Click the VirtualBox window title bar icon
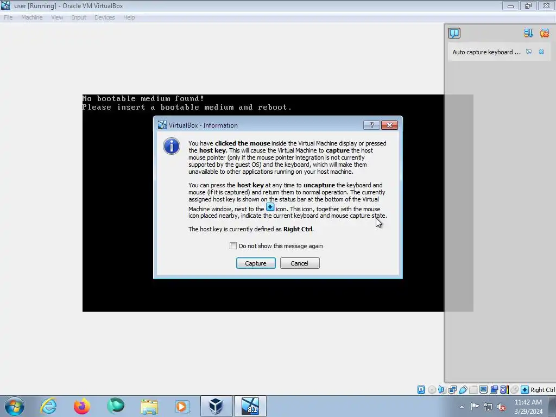 [x=5, y=5]
